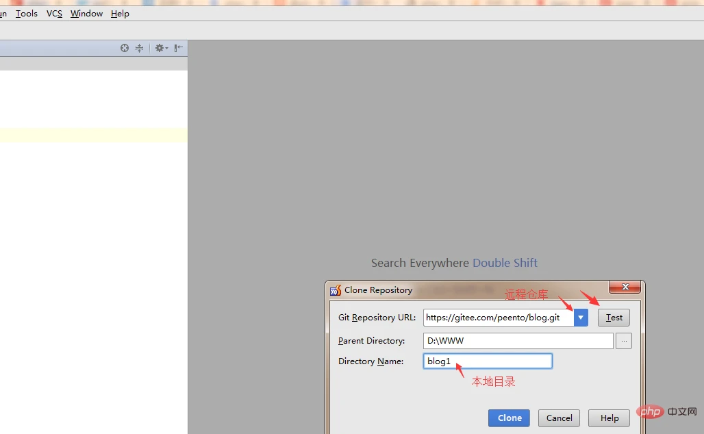Focus the Git Repository URL field
This screenshot has width=704, height=434.
click(x=498, y=318)
